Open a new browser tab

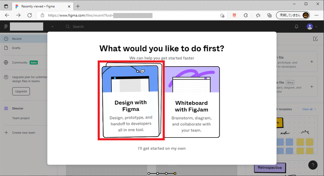78,6
